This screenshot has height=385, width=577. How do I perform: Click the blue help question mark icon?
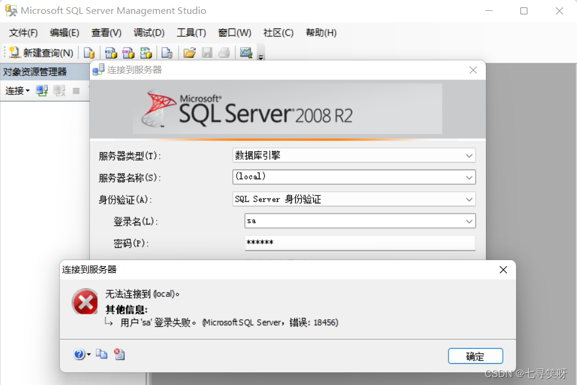(79, 354)
